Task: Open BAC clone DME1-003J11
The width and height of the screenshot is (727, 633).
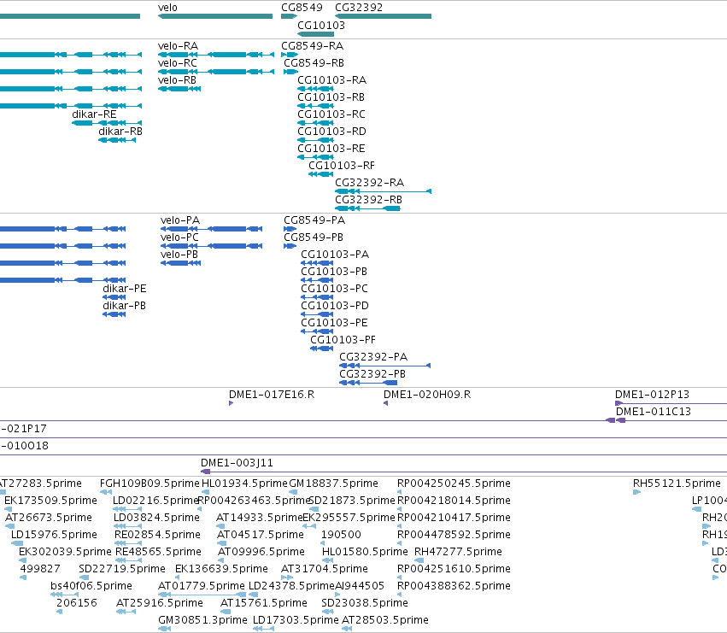Action: coord(237,463)
